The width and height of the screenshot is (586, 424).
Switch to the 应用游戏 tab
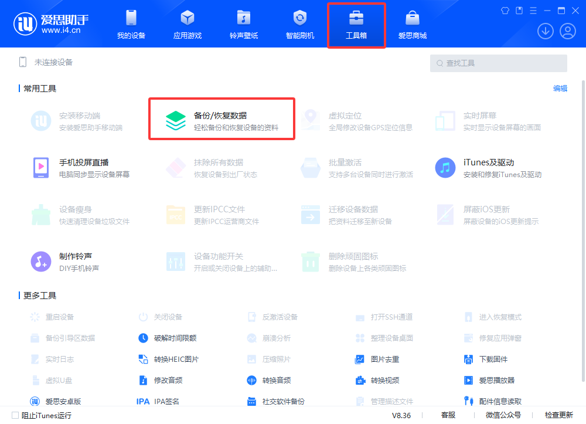pyautogui.click(x=188, y=25)
